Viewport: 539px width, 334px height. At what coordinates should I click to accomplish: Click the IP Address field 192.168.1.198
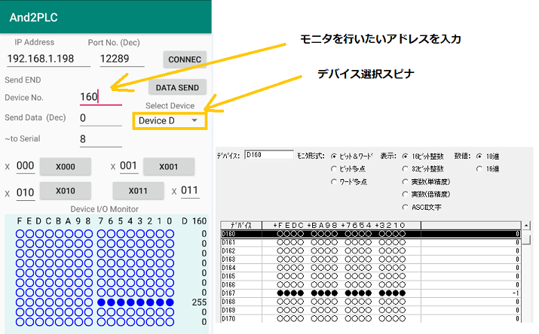coord(48,59)
